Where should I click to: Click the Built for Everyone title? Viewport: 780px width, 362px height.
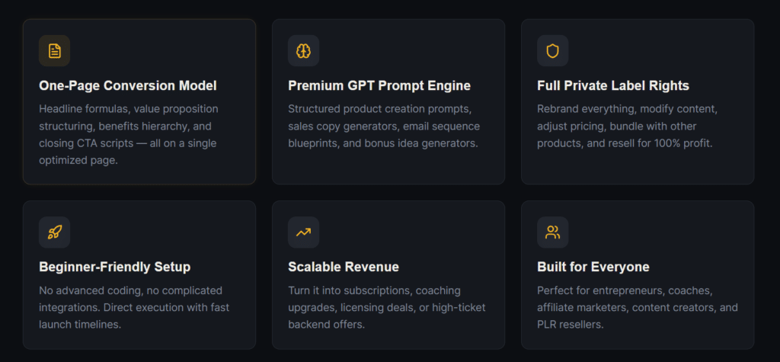click(593, 267)
